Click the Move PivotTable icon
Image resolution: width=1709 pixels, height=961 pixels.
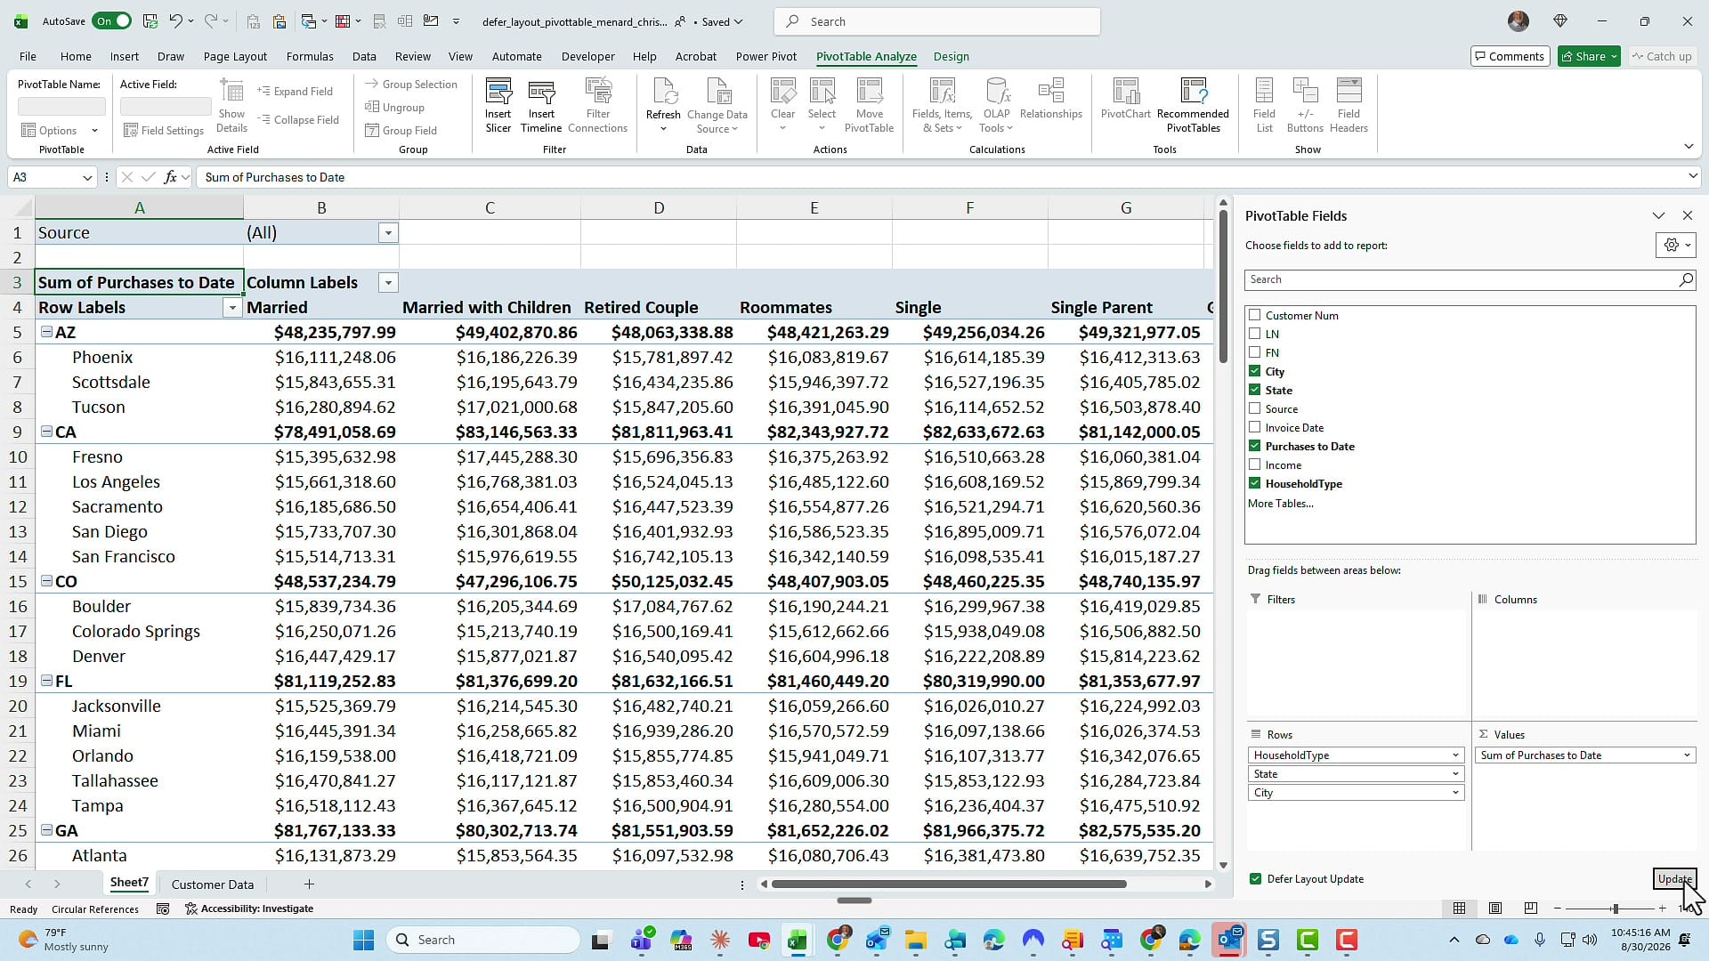click(x=869, y=105)
